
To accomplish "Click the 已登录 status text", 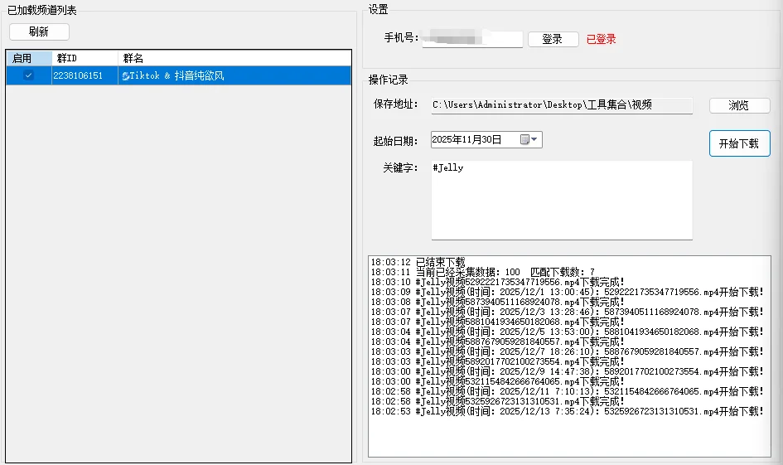I will click(602, 39).
